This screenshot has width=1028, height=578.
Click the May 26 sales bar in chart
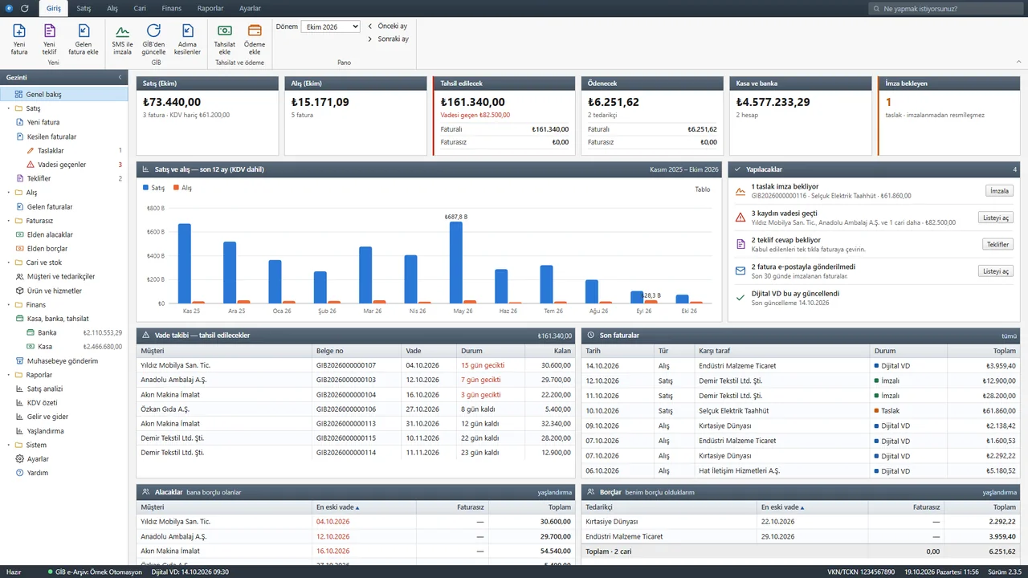(x=456, y=263)
